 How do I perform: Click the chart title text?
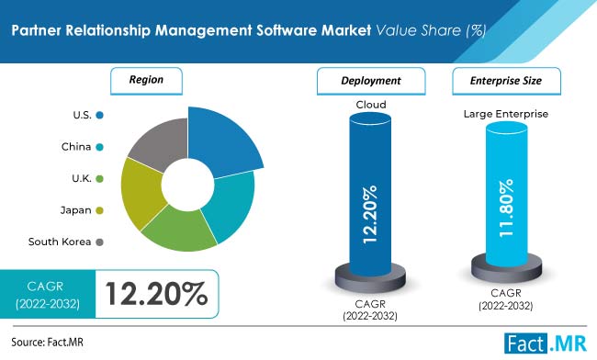(249, 30)
